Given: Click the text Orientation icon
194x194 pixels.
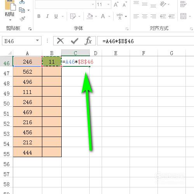Looking at the screenshot, I should point(163,4).
